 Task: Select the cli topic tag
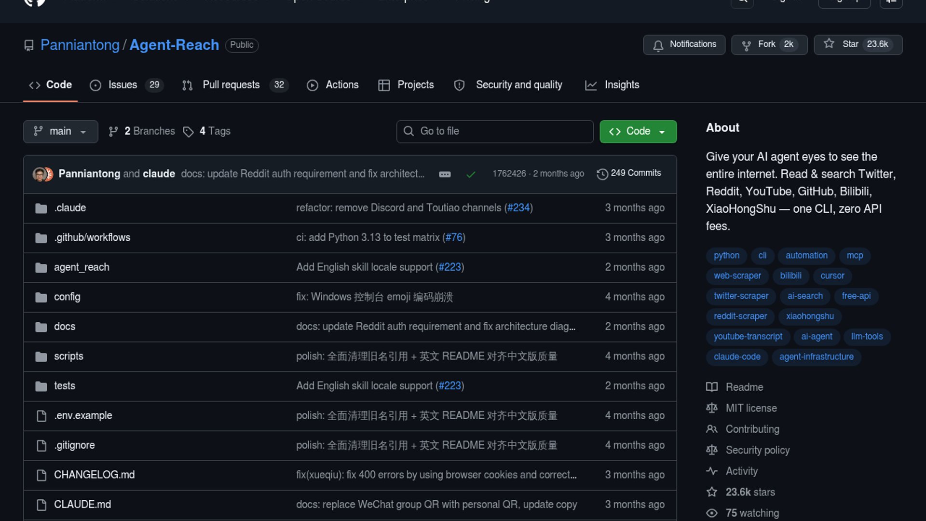click(x=762, y=256)
